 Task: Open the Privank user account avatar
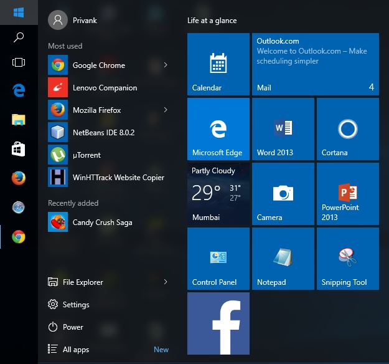(x=58, y=20)
